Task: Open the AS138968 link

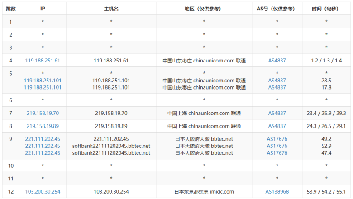Action: pos(277,192)
